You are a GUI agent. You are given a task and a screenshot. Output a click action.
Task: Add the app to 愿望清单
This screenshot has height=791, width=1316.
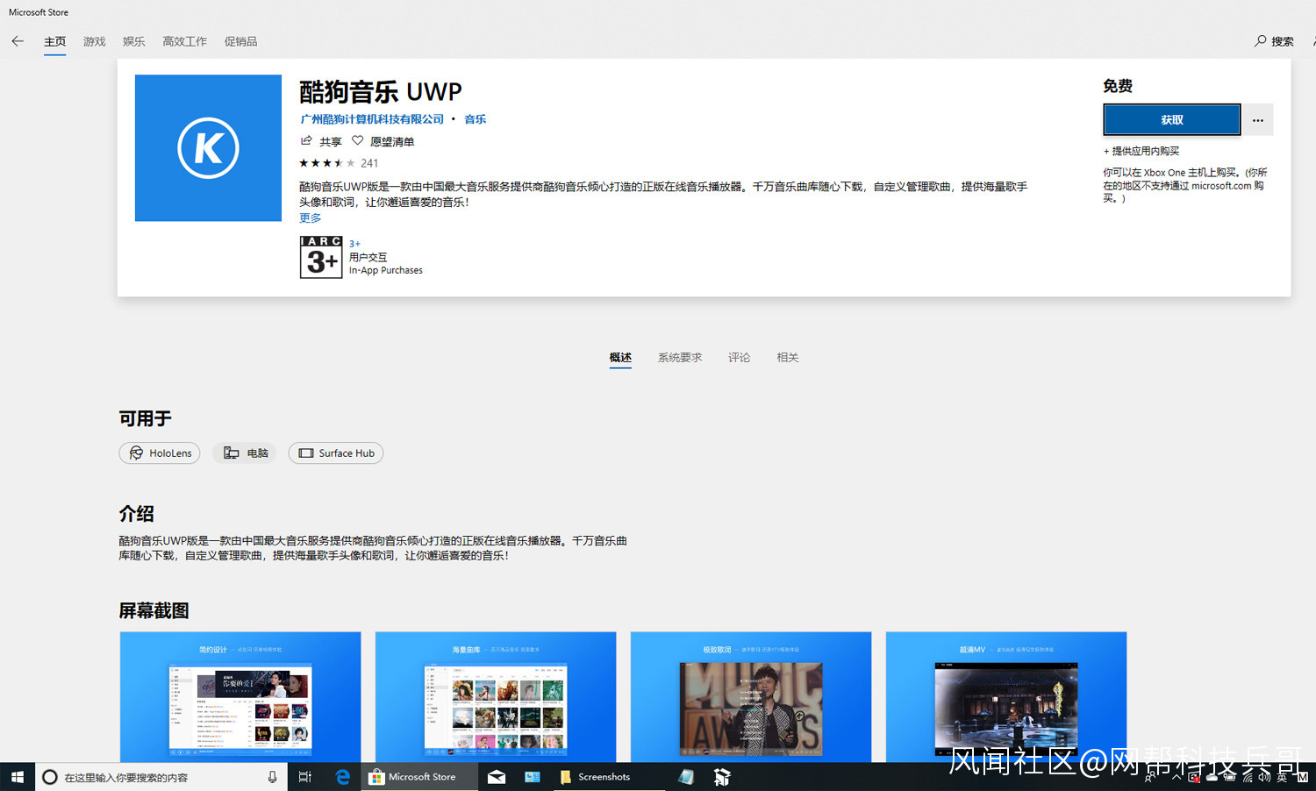point(383,141)
